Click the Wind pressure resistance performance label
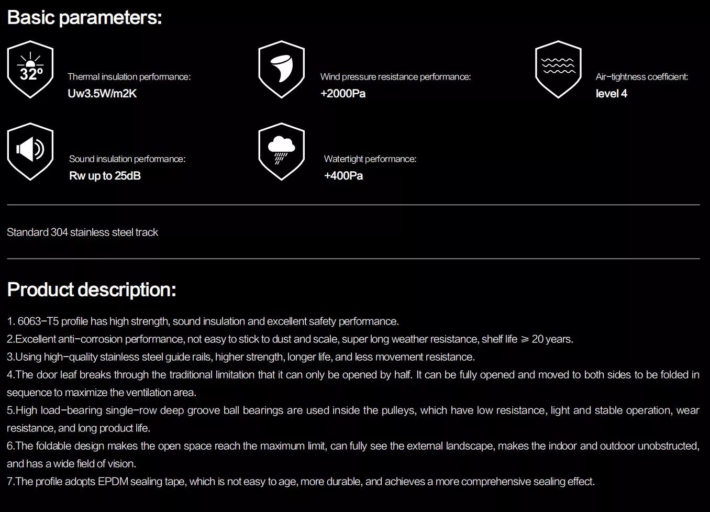This screenshot has height=512, width=710. click(395, 77)
